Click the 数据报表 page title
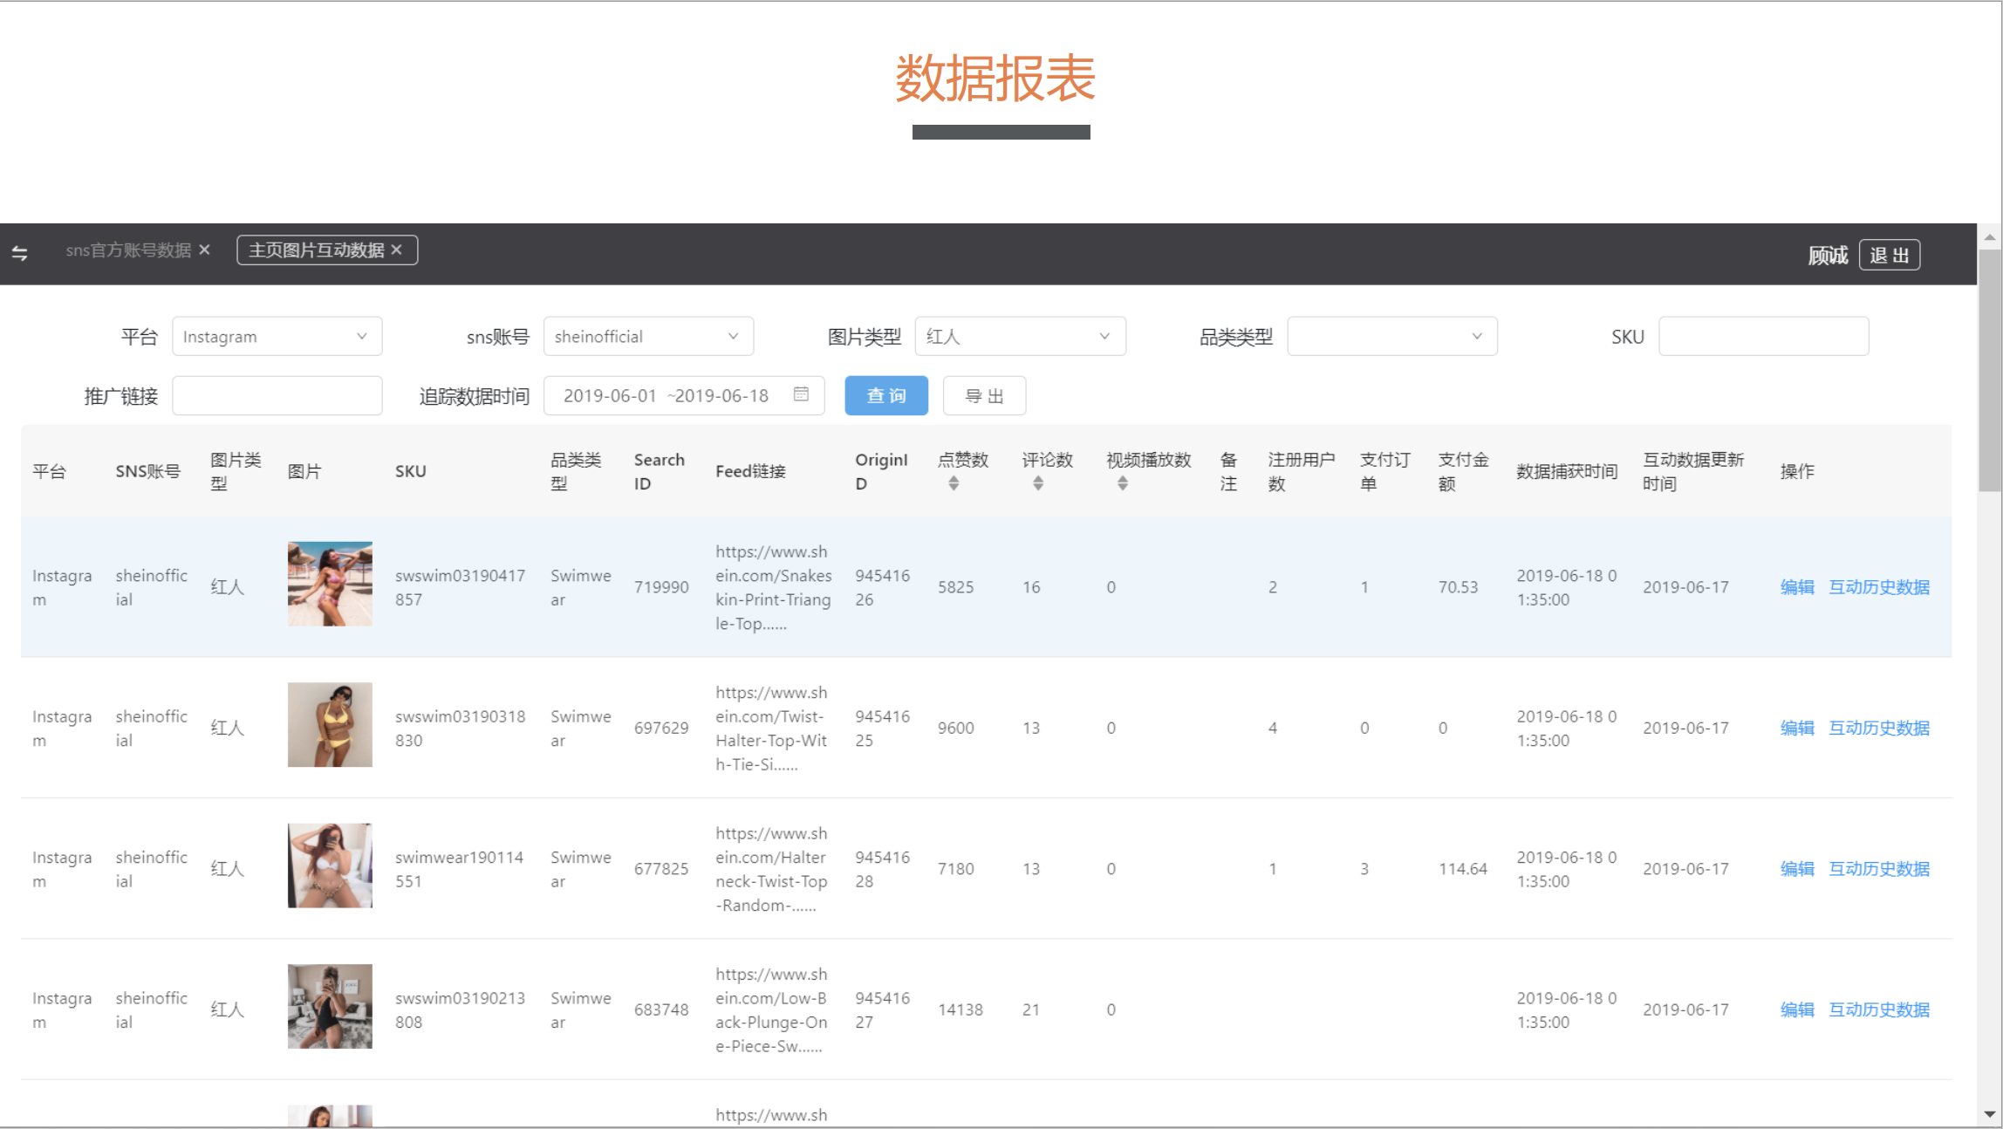Viewport: 2003px width, 1129px height. click(995, 79)
